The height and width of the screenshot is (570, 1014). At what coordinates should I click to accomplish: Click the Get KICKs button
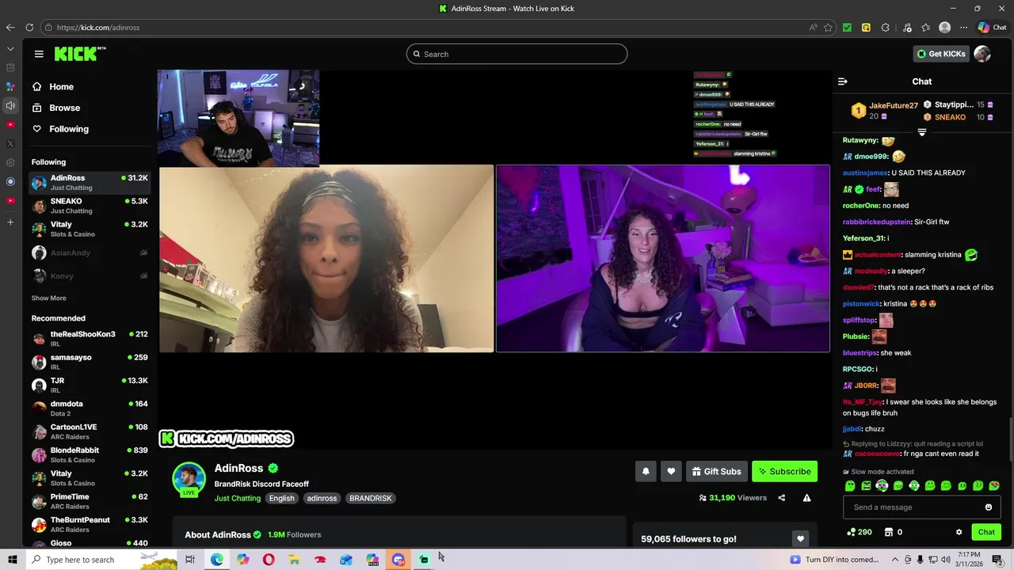click(x=941, y=54)
